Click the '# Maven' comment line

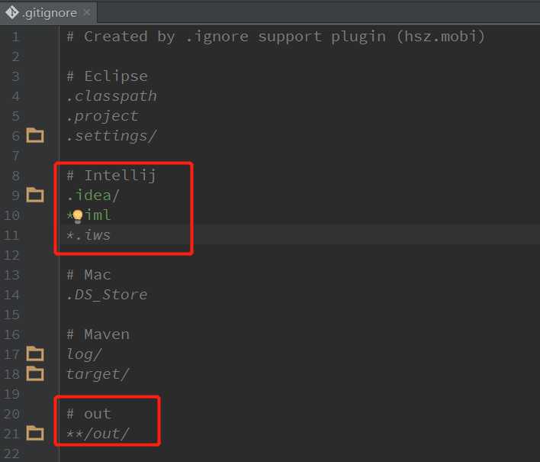point(98,334)
